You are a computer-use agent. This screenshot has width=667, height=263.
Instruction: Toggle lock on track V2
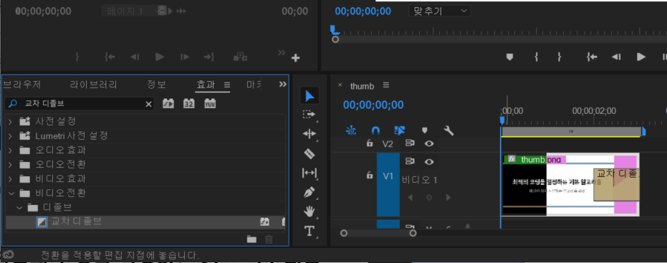(x=370, y=143)
